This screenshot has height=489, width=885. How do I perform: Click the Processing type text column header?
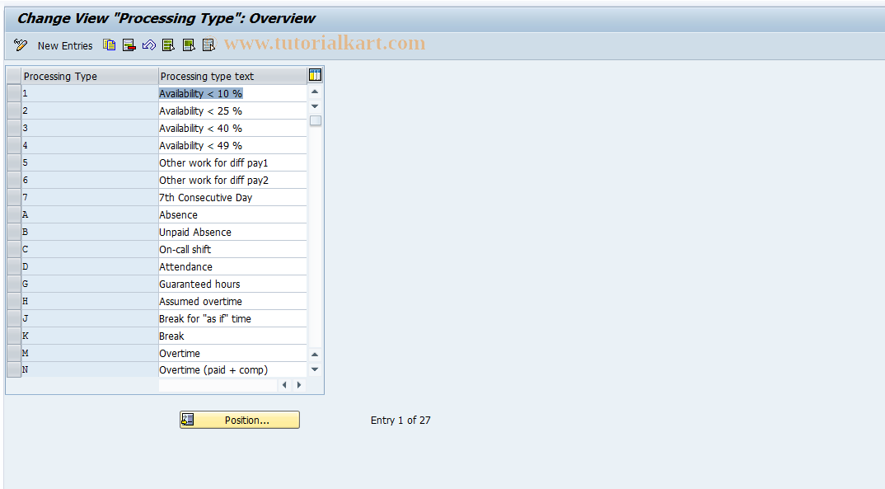(x=232, y=76)
